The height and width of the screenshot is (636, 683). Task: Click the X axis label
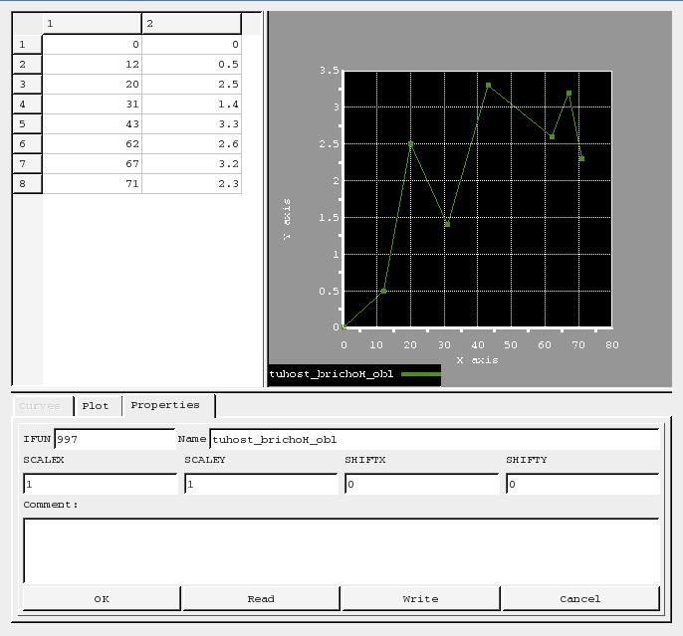point(477,360)
